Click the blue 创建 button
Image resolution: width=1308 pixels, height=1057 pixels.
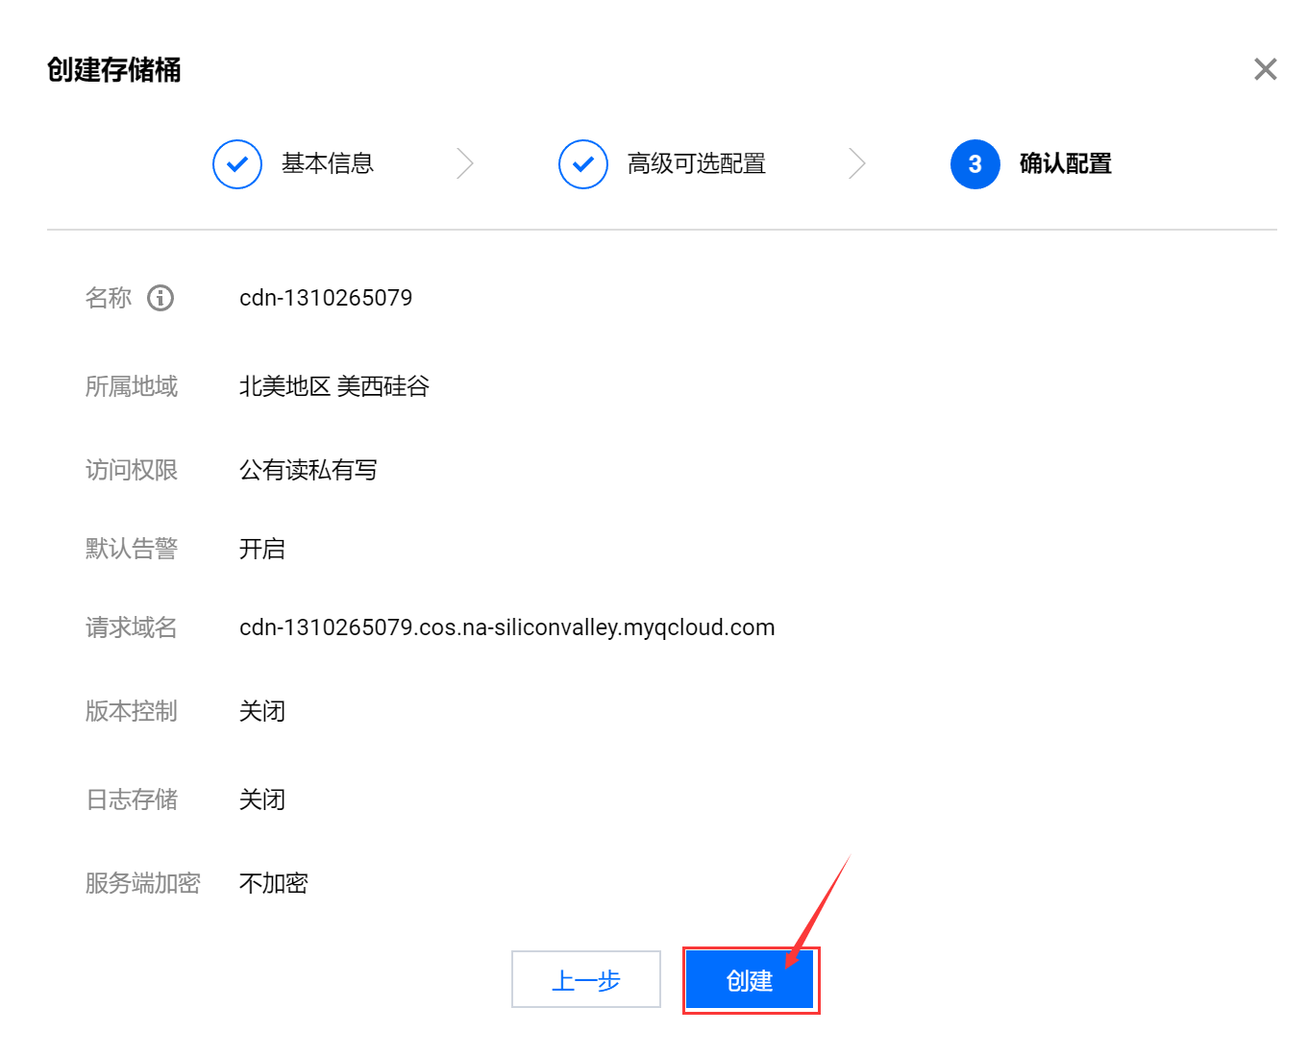[750, 980]
